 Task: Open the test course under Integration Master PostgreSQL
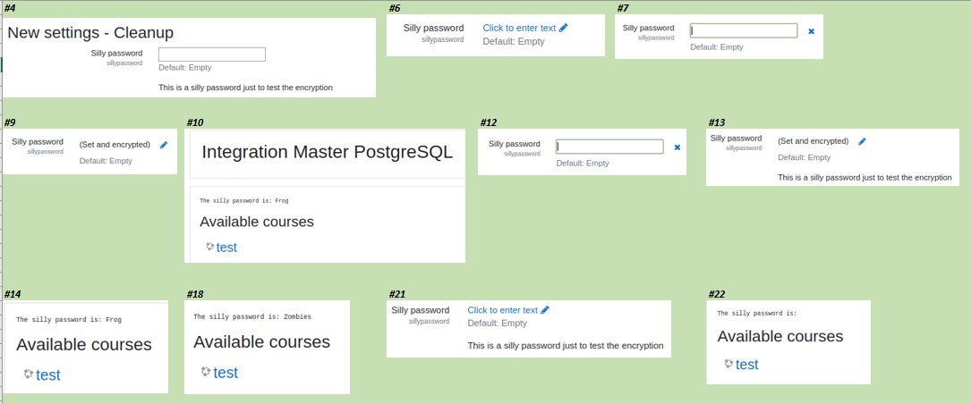[226, 248]
